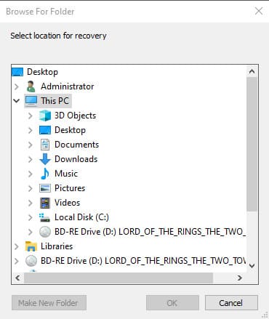This screenshot has width=269, height=319.
Task: Select the Desktop item under This PC
Action: [x=70, y=130]
